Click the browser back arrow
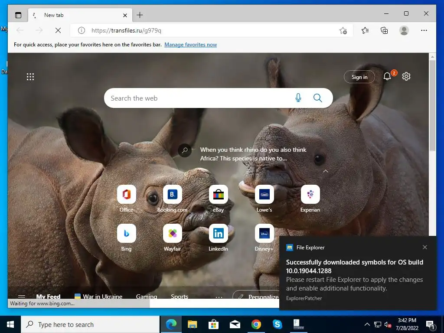The height and width of the screenshot is (333, 444). click(20, 30)
